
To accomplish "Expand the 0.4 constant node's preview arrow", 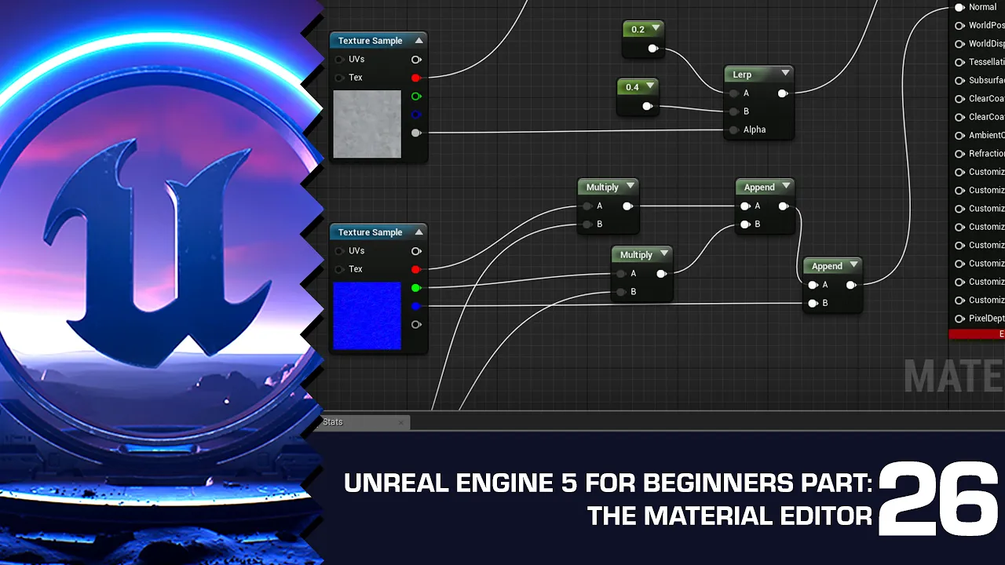I will pos(649,87).
